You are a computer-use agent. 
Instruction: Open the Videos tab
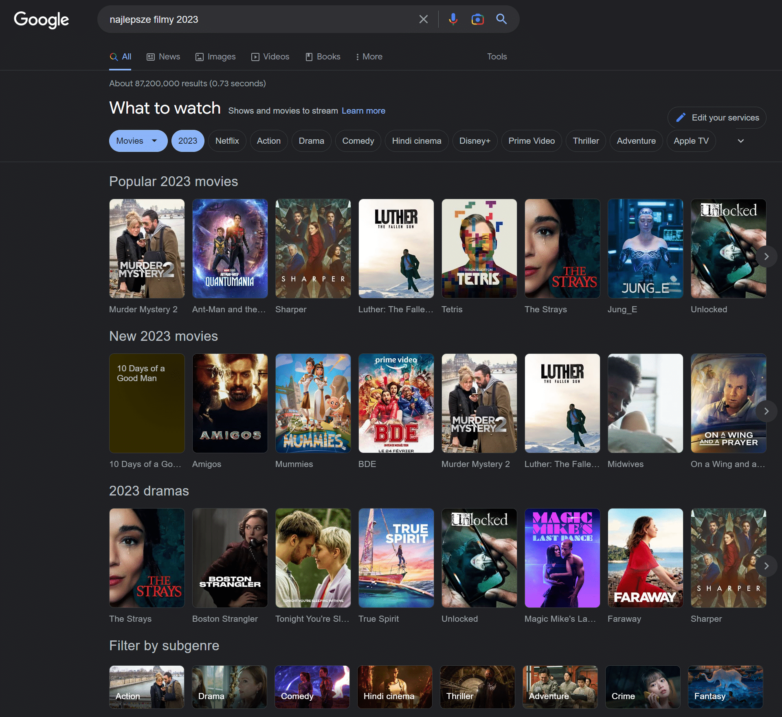coord(270,57)
